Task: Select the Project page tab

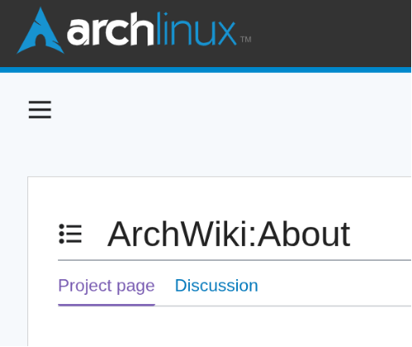Action: click(x=106, y=286)
